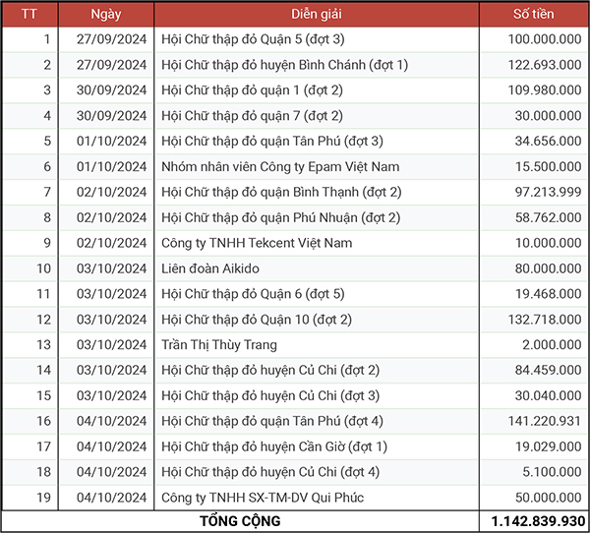Click date in row 13

(111, 345)
